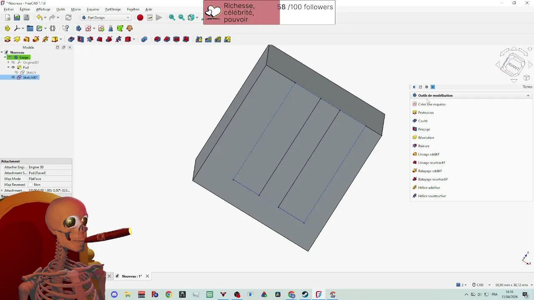Image resolution: width=534 pixels, height=300 pixels.
Task: Refresh the document with the recompute icon
Action: [68, 17]
